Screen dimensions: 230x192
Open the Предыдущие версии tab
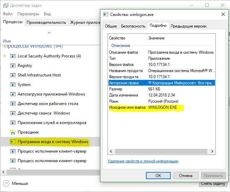188,26
